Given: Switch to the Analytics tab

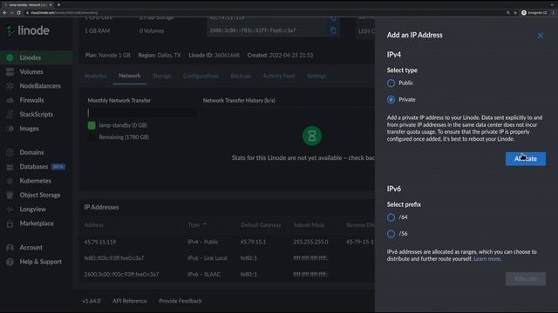Looking at the screenshot, I should click(x=96, y=76).
